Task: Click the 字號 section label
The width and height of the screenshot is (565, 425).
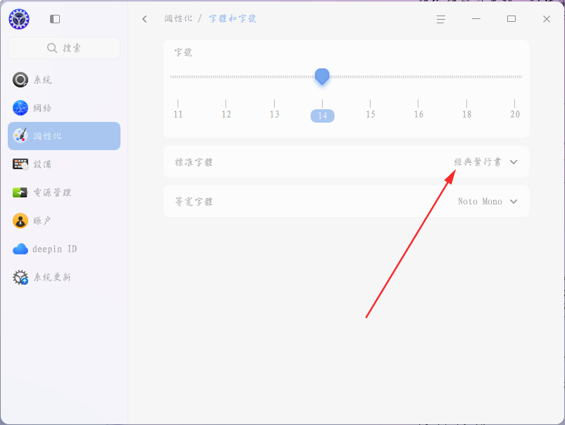Action: tap(183, 53)
